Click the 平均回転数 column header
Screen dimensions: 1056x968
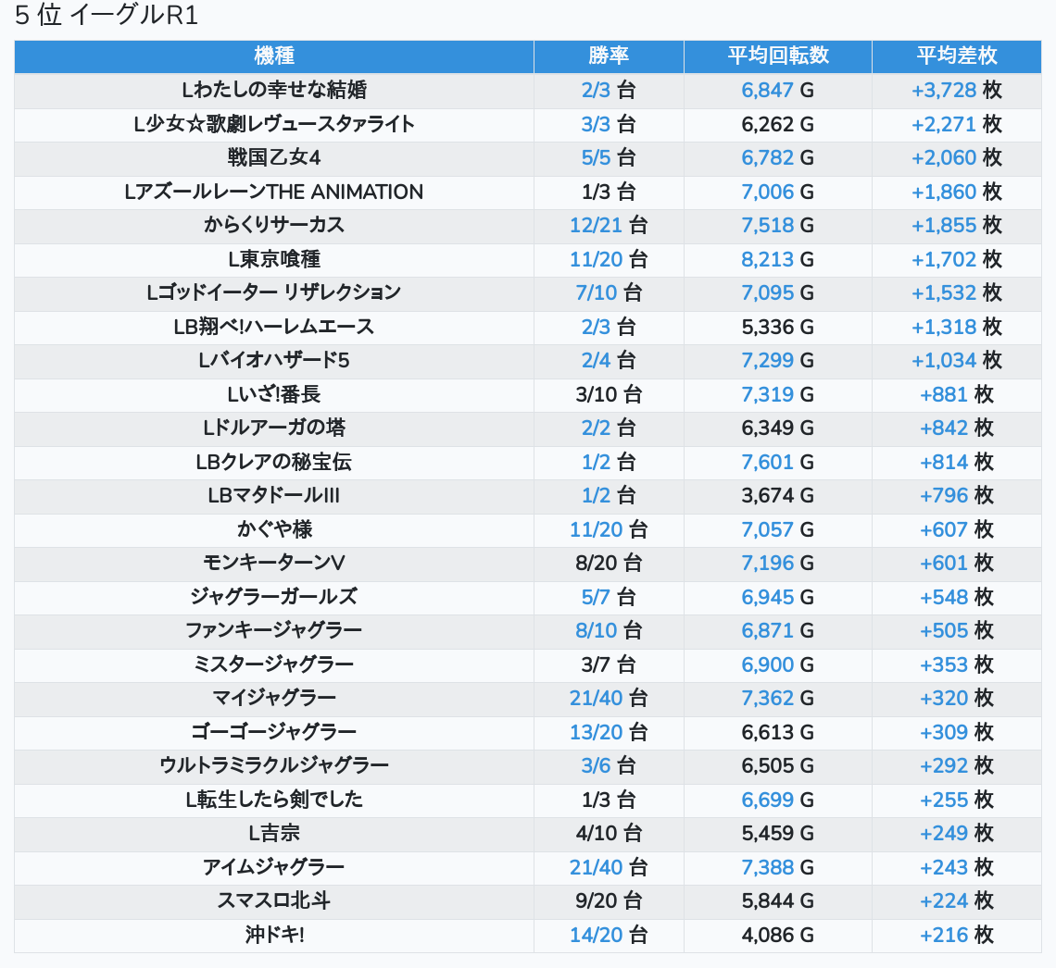(x=778, y=56)
